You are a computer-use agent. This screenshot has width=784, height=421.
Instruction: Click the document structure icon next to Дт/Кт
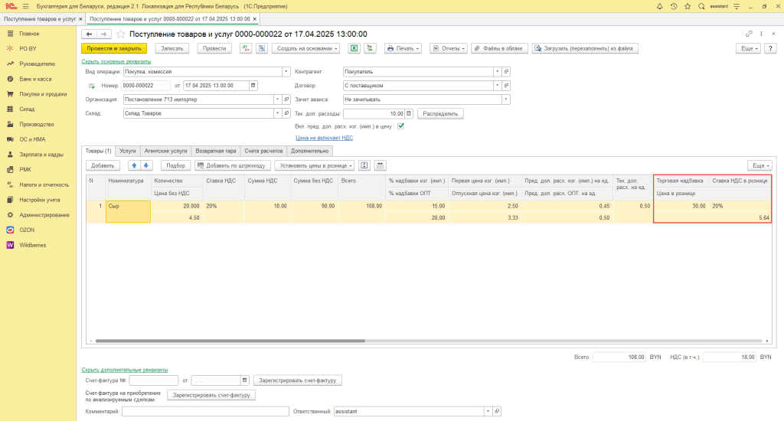262,48
